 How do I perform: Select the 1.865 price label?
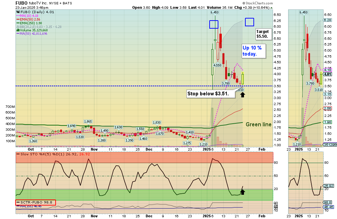88,121
